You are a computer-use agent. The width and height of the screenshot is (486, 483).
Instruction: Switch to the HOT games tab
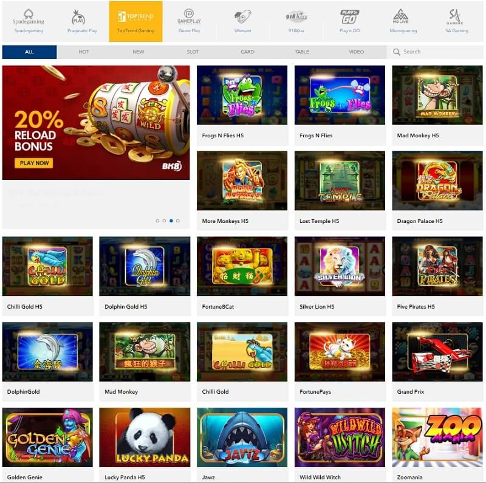pos(84,52)
